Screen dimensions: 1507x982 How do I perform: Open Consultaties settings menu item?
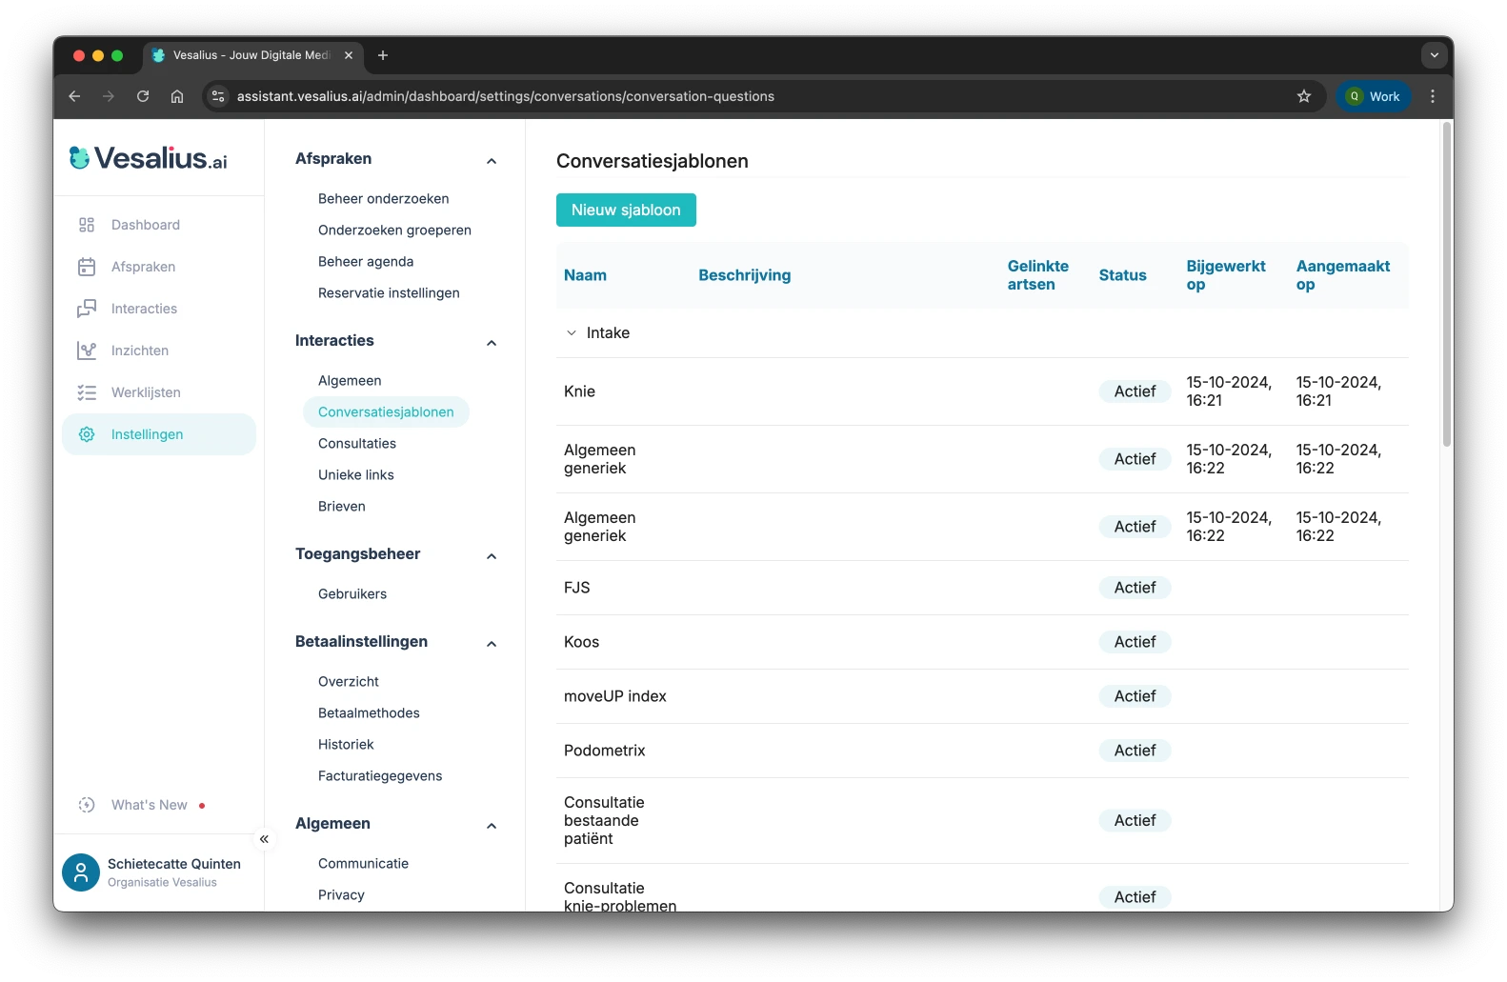click(357, 444)
